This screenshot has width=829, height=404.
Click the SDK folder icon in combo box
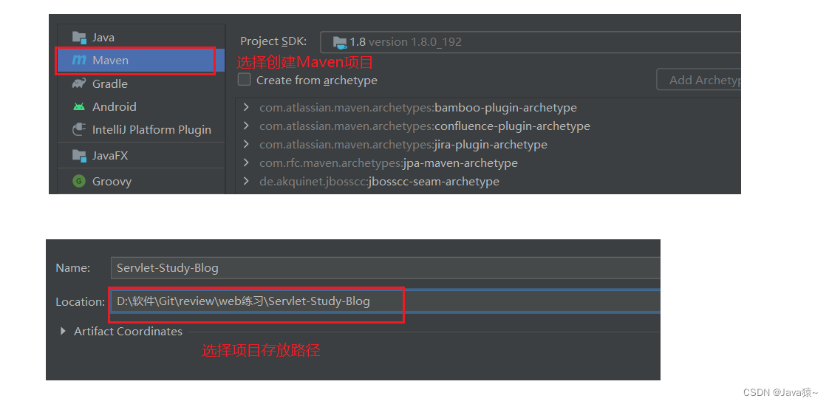point(340,42)
